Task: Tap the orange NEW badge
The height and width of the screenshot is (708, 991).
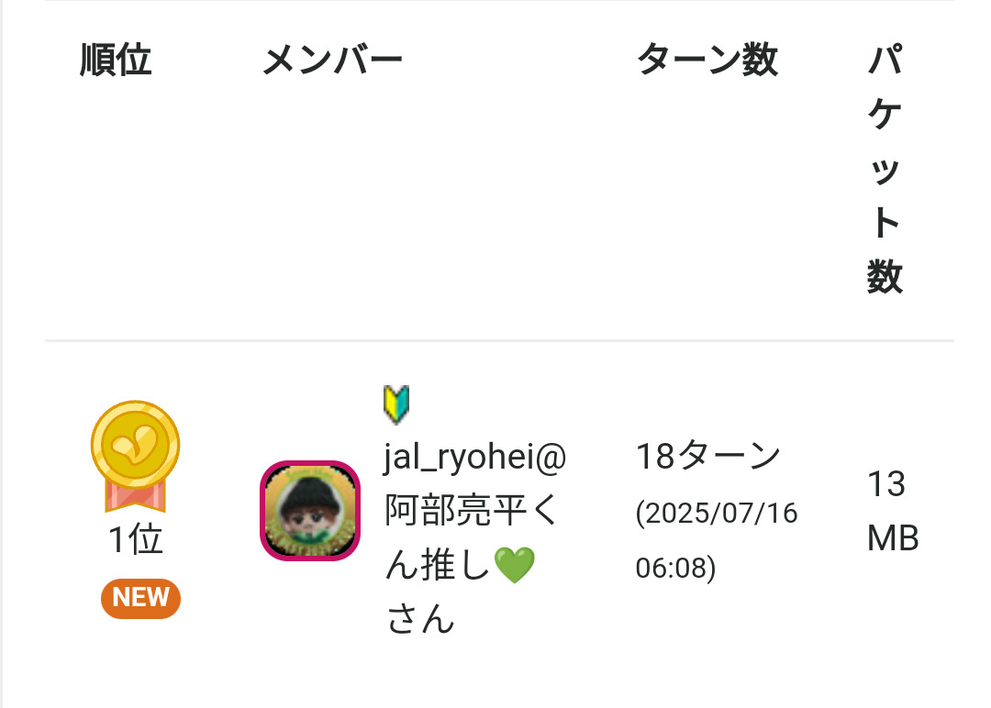Action: 140,598
